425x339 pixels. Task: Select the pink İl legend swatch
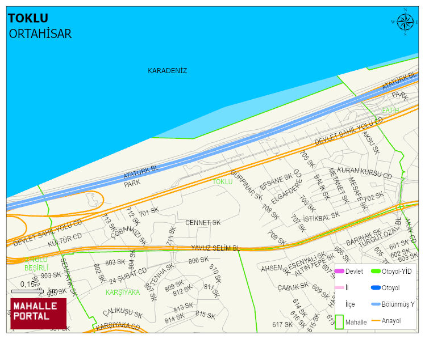coord(339,288)
